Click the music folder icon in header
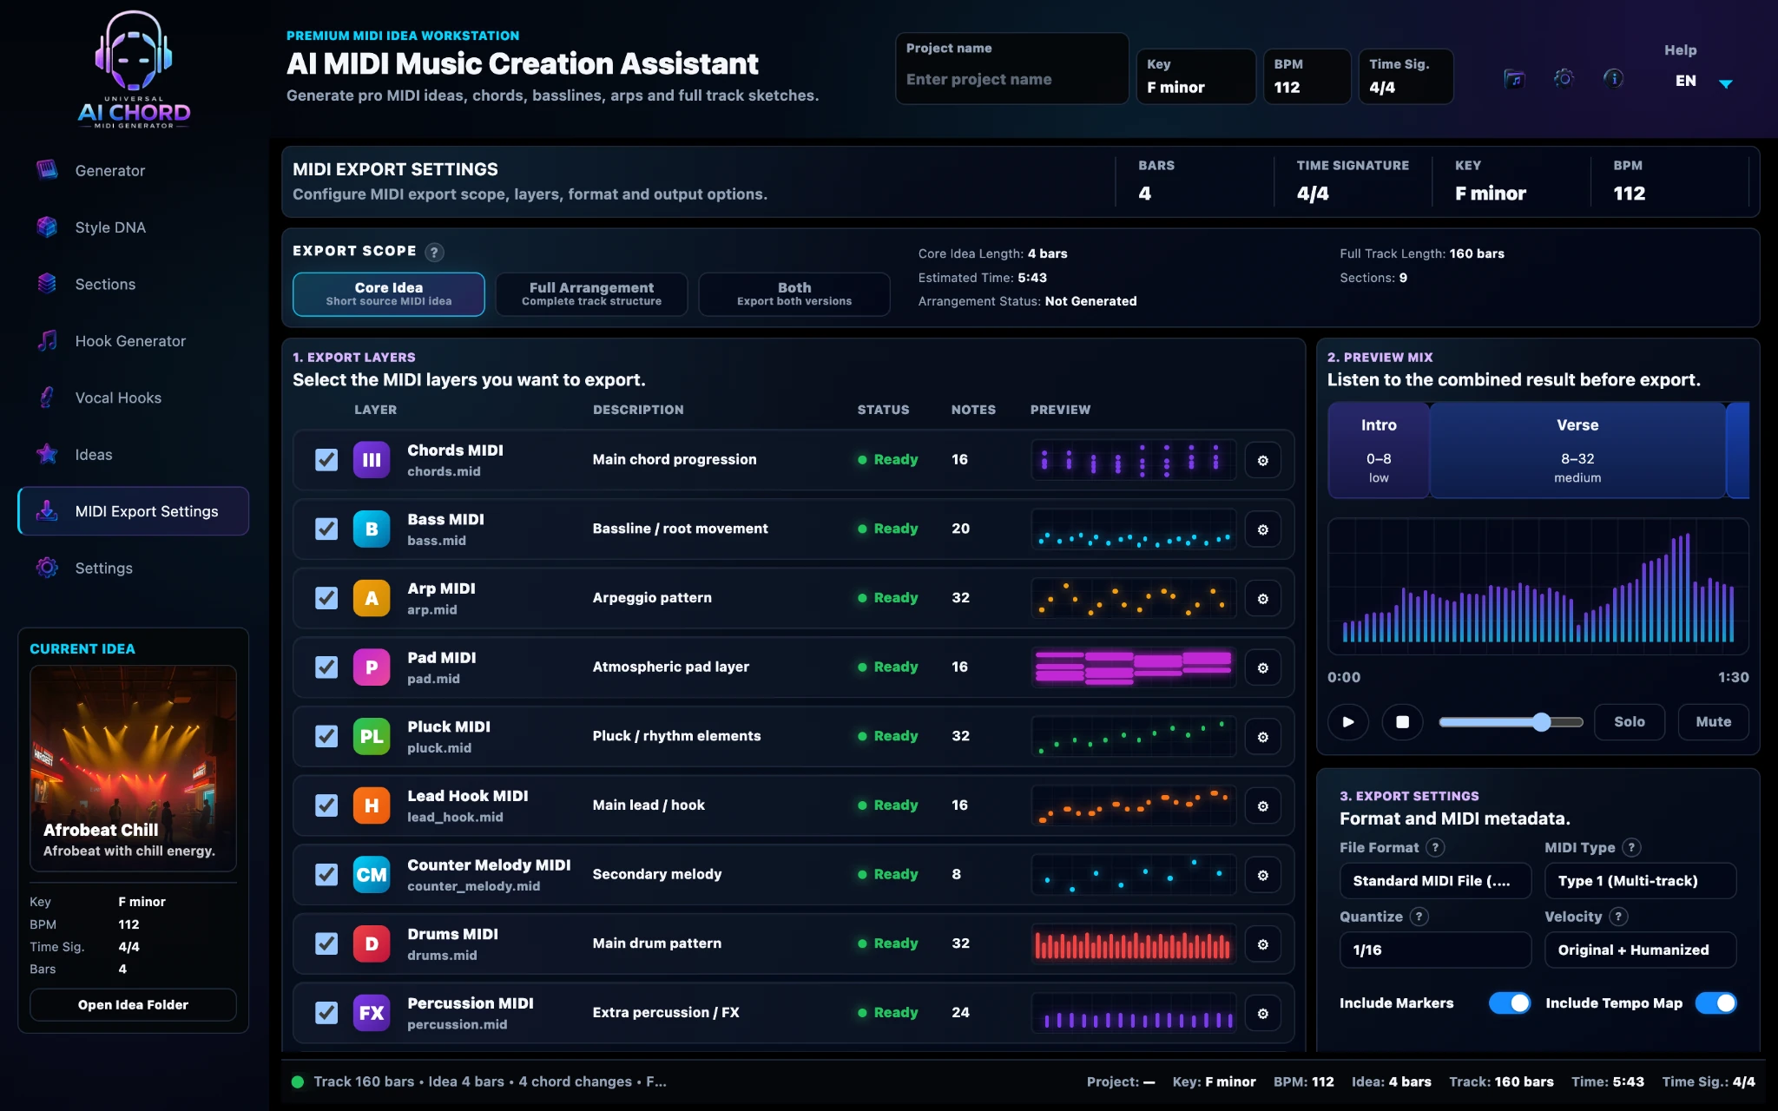 [x=1514, y=79]
